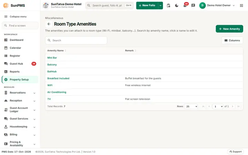
Task: Click the Demo Hotel Owner avatar
Action: pos(202,6)
